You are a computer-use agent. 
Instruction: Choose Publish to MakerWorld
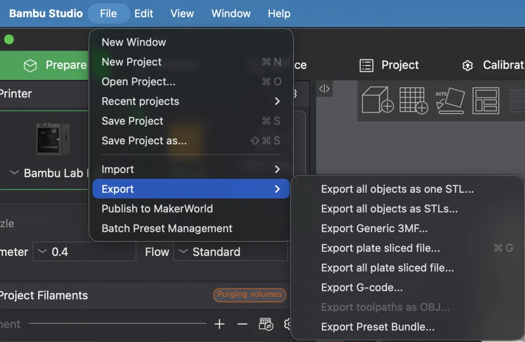pos(191,209)
